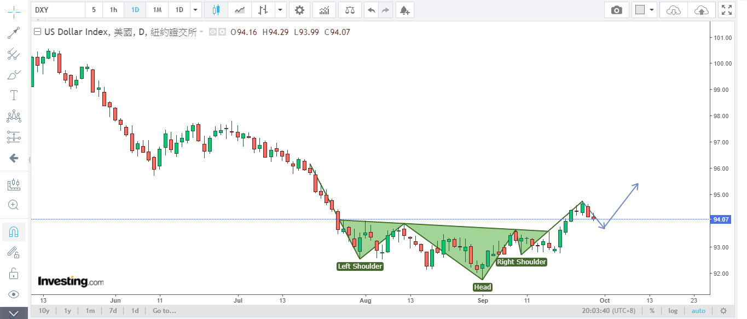Toggle series visibility eye in legend
Image resolution: width=747 pixels, height=319 pixels.
[x=213, y=32]
